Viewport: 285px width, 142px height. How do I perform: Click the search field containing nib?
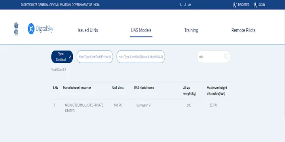coord(214,57)
